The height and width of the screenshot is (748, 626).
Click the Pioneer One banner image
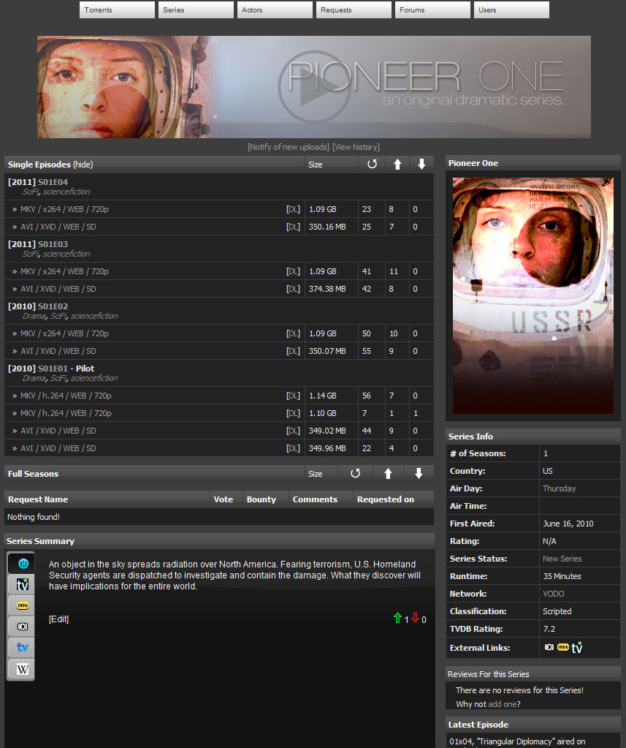pyautogui.click(x=314, y=87)
